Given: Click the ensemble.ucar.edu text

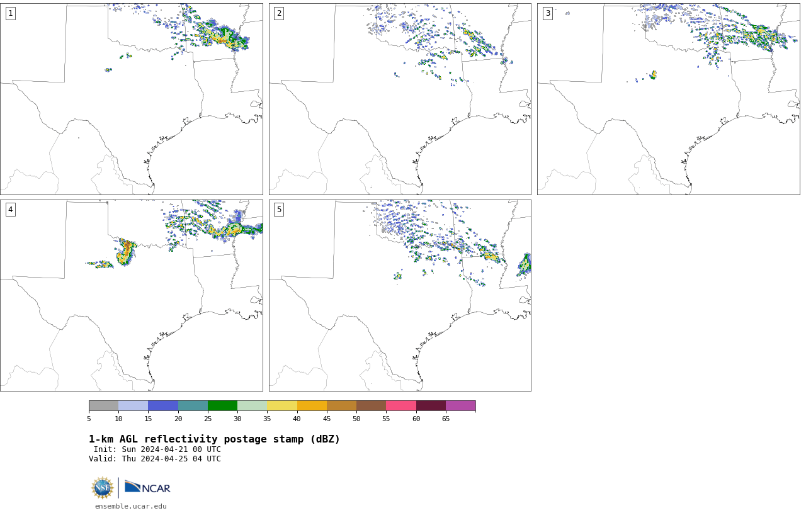Looking at the screenshot, I should point(131,506).
